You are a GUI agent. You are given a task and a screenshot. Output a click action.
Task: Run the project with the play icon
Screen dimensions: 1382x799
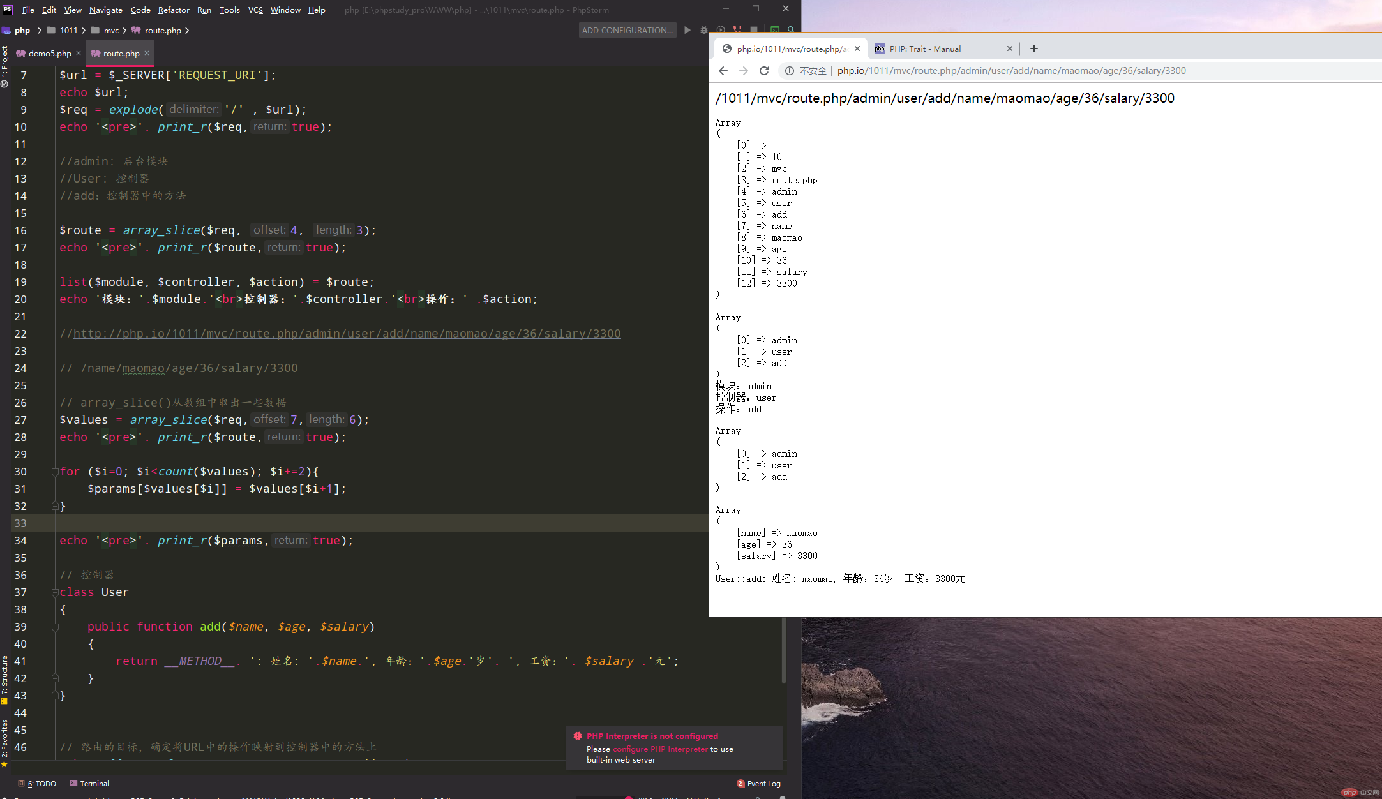click(687, 30)
